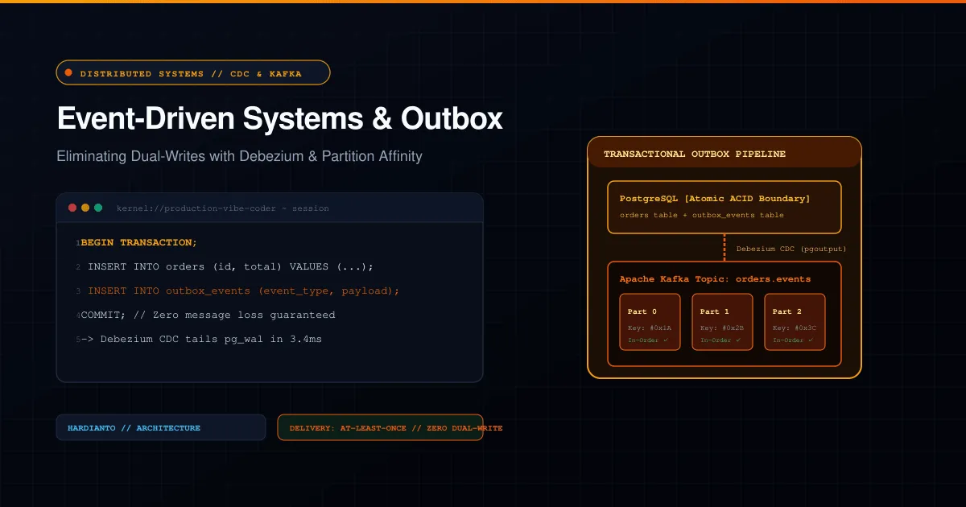Click the yellow dot in terminal title bar
The height and width of the screenshot is (507, 966).
85,208
